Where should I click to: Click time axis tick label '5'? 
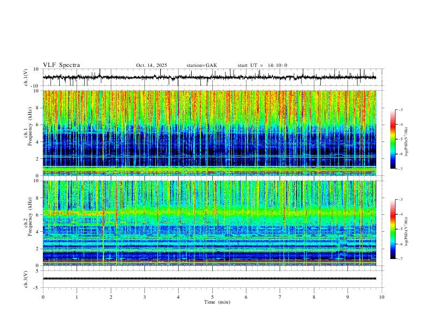click(212, 297)
